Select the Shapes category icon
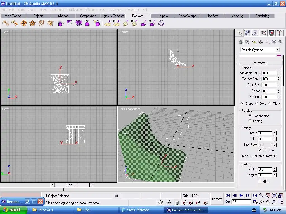 pyautogui.click(x=247, y=42)
